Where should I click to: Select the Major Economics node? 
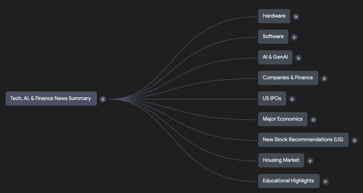coord(282,119)
